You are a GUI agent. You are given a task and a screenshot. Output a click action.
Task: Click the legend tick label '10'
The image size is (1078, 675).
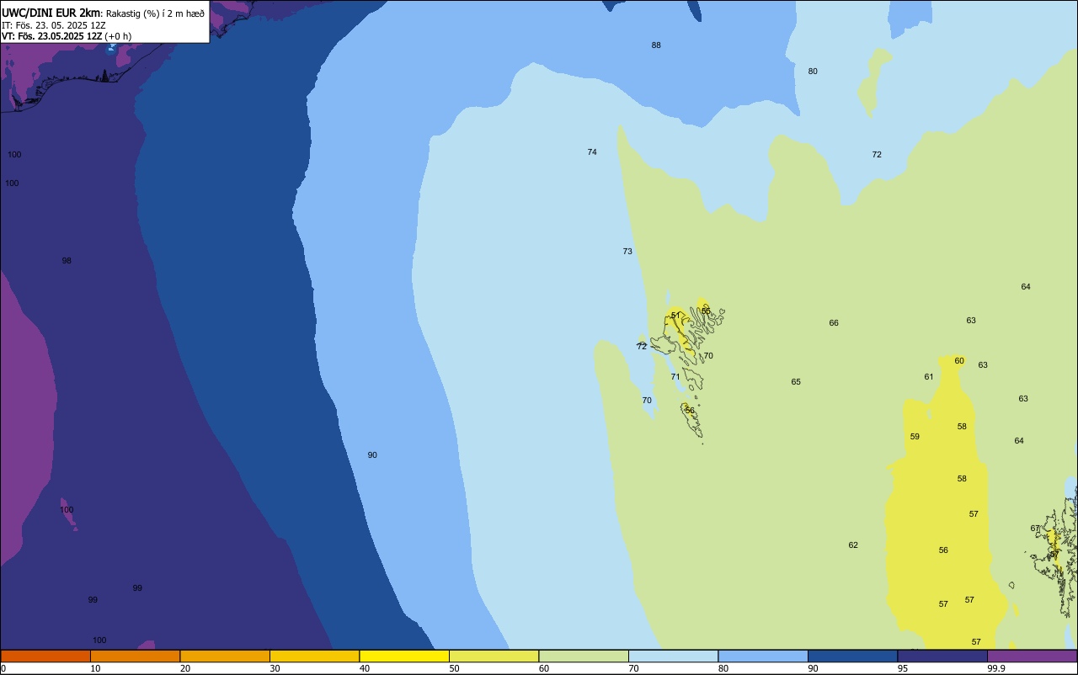[95, 668]
